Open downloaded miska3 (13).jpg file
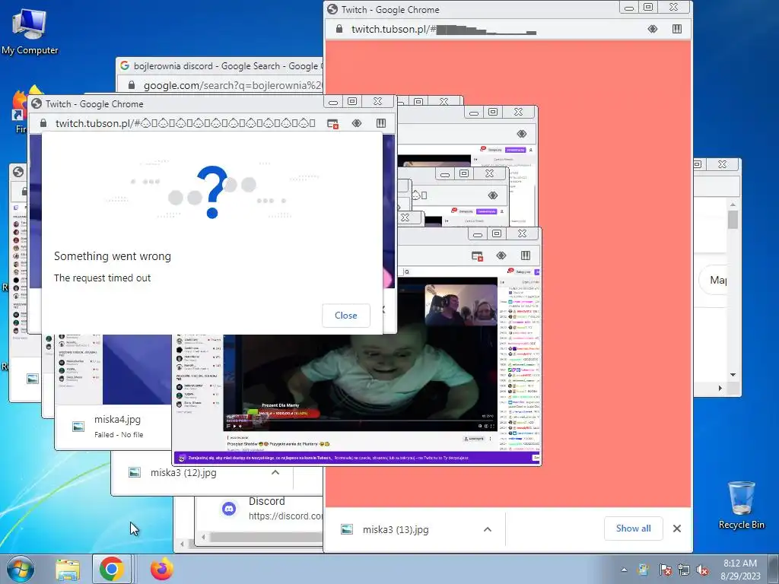 point(396,529)
